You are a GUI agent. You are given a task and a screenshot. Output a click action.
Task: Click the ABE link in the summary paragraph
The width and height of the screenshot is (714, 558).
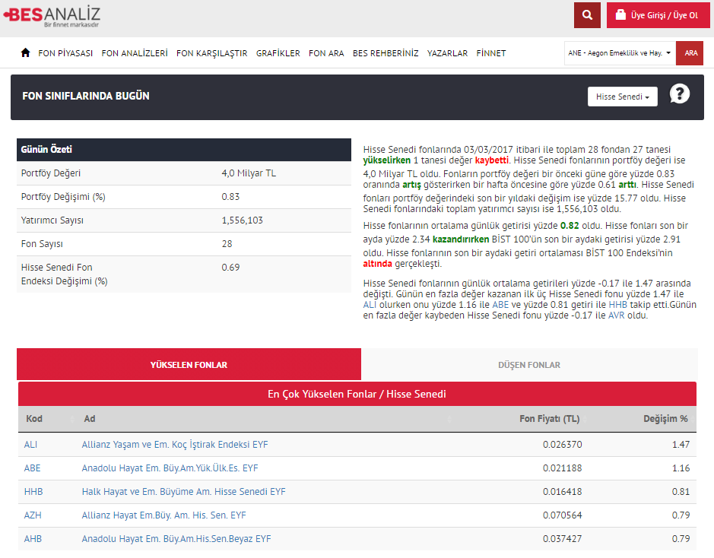coord(500,305)
